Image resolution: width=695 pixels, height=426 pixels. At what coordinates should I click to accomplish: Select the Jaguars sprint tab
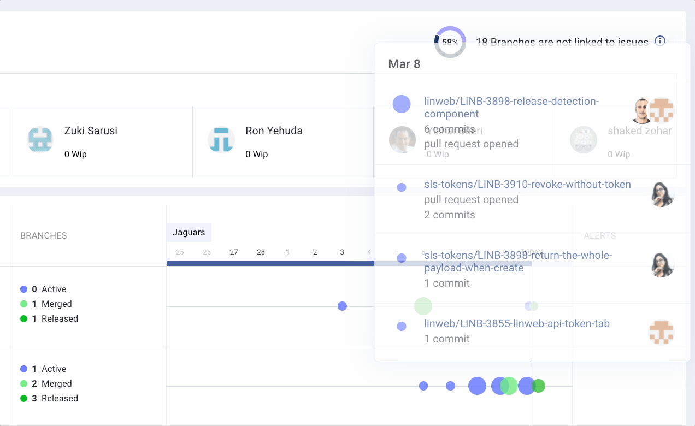pyautogui.click(x=189, y=233)
